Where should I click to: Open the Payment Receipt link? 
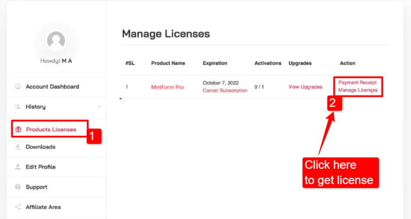(x=357, y=83)
